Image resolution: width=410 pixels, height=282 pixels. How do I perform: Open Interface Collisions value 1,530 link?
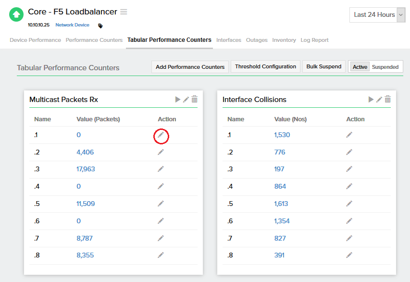pos(282,135)
